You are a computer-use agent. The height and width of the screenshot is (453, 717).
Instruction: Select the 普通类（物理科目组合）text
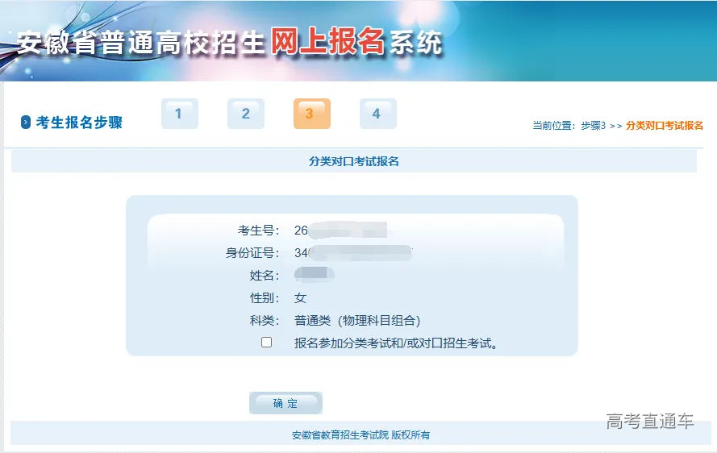pos(357,320)
